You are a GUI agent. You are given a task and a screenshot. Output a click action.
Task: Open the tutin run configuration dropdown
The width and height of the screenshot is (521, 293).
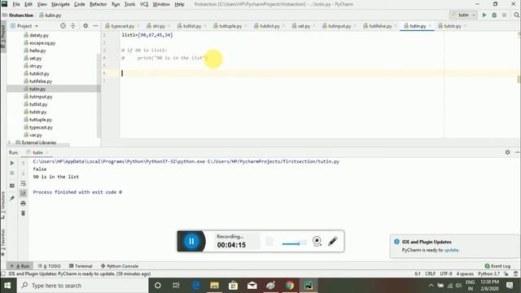click(x=464, y=15)
